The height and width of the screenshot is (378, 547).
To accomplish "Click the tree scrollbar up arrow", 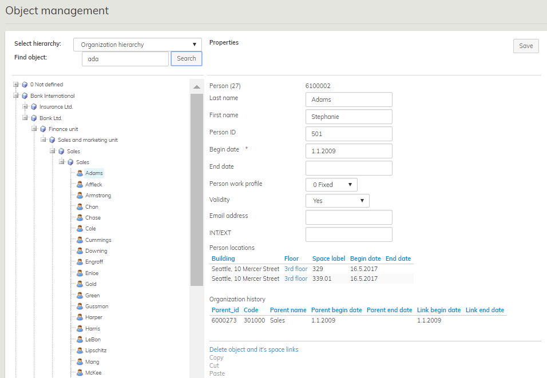I will [196, 87].
